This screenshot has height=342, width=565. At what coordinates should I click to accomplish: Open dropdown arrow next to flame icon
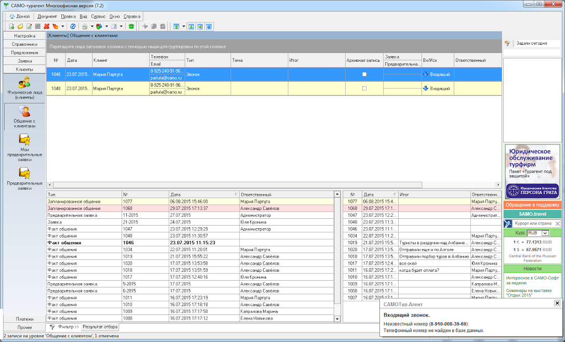[x=63, y=27]
